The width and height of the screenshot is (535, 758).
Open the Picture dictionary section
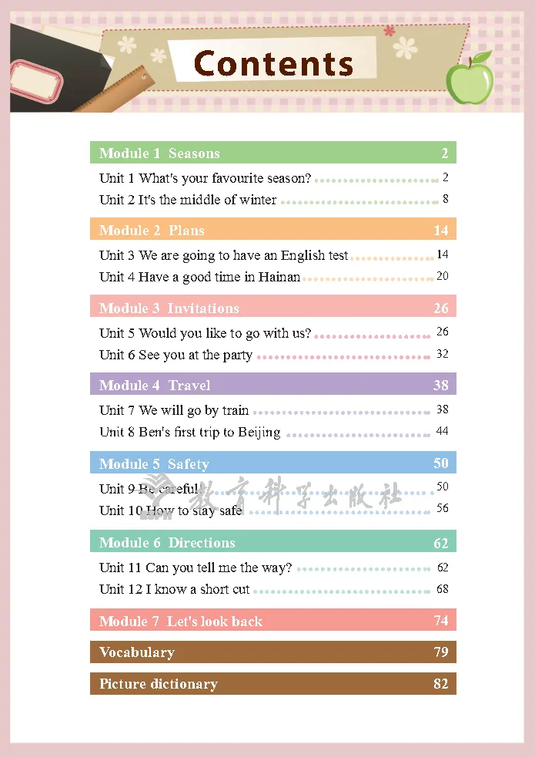point(273,684)
